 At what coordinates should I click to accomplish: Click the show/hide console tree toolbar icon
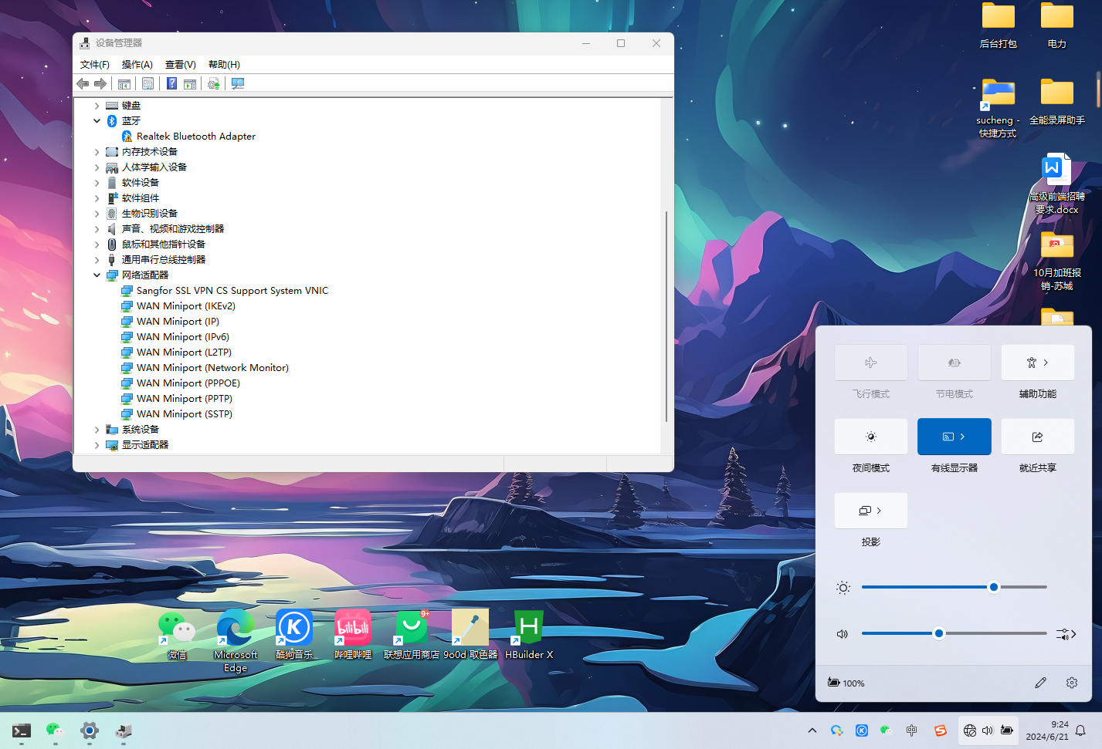(x=124, y=83)
